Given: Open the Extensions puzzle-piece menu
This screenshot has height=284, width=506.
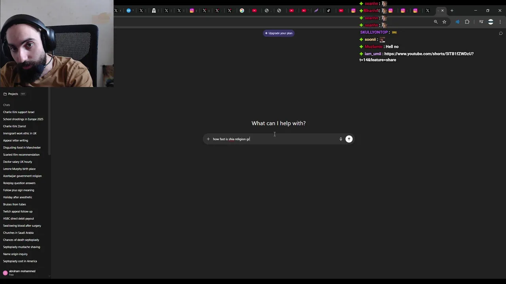Looking at the screenshot, I should coord(467,22).
